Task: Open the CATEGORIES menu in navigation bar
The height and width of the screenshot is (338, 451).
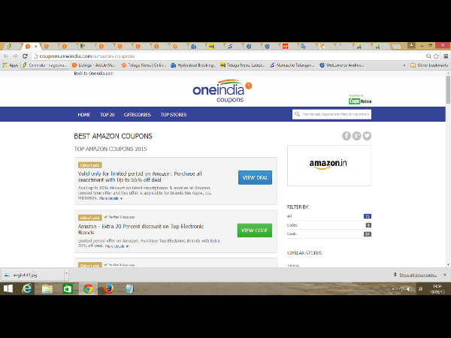Action: (137, 115)
